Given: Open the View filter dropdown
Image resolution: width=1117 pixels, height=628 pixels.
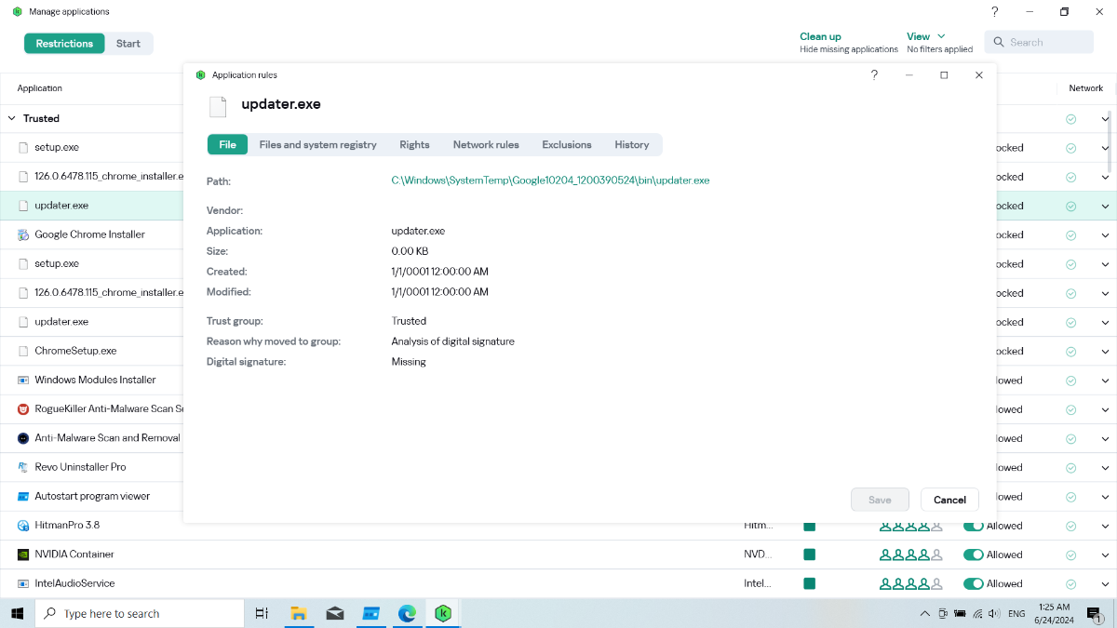Looking at the screenshot, I should (925, 36).
